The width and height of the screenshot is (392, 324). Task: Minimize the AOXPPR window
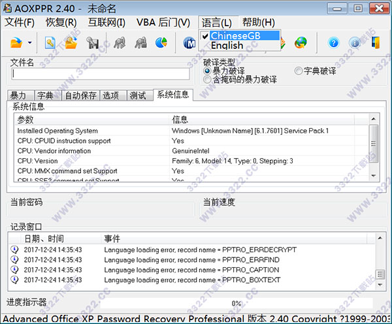pos(337,8)
